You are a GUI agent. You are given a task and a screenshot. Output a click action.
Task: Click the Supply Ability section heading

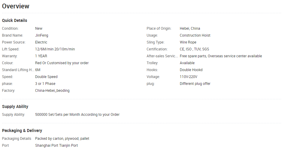coord(15,106)
